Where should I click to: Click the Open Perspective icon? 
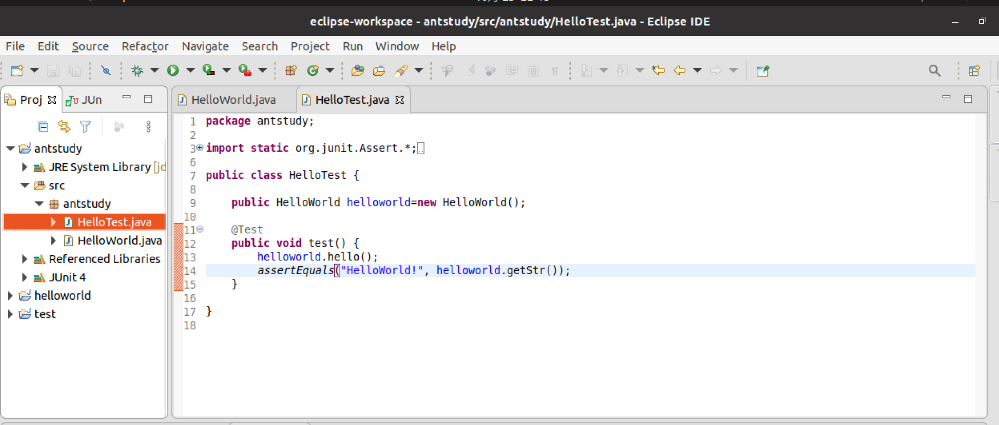tap(974, 71)
